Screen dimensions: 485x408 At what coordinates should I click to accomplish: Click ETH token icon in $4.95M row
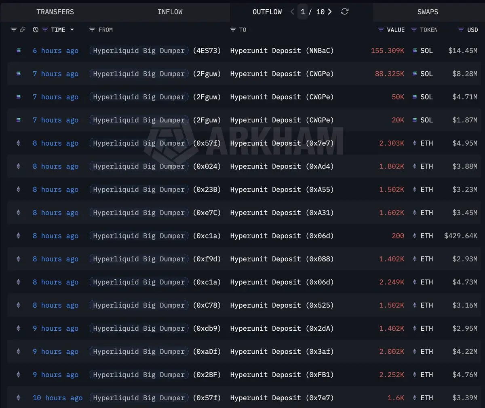[415, 143]
